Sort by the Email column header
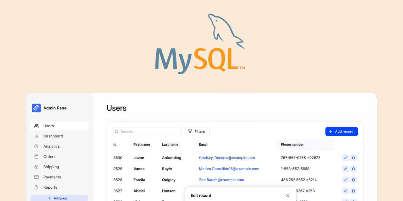Screen dimensions: 403x201 click(203, 144)
